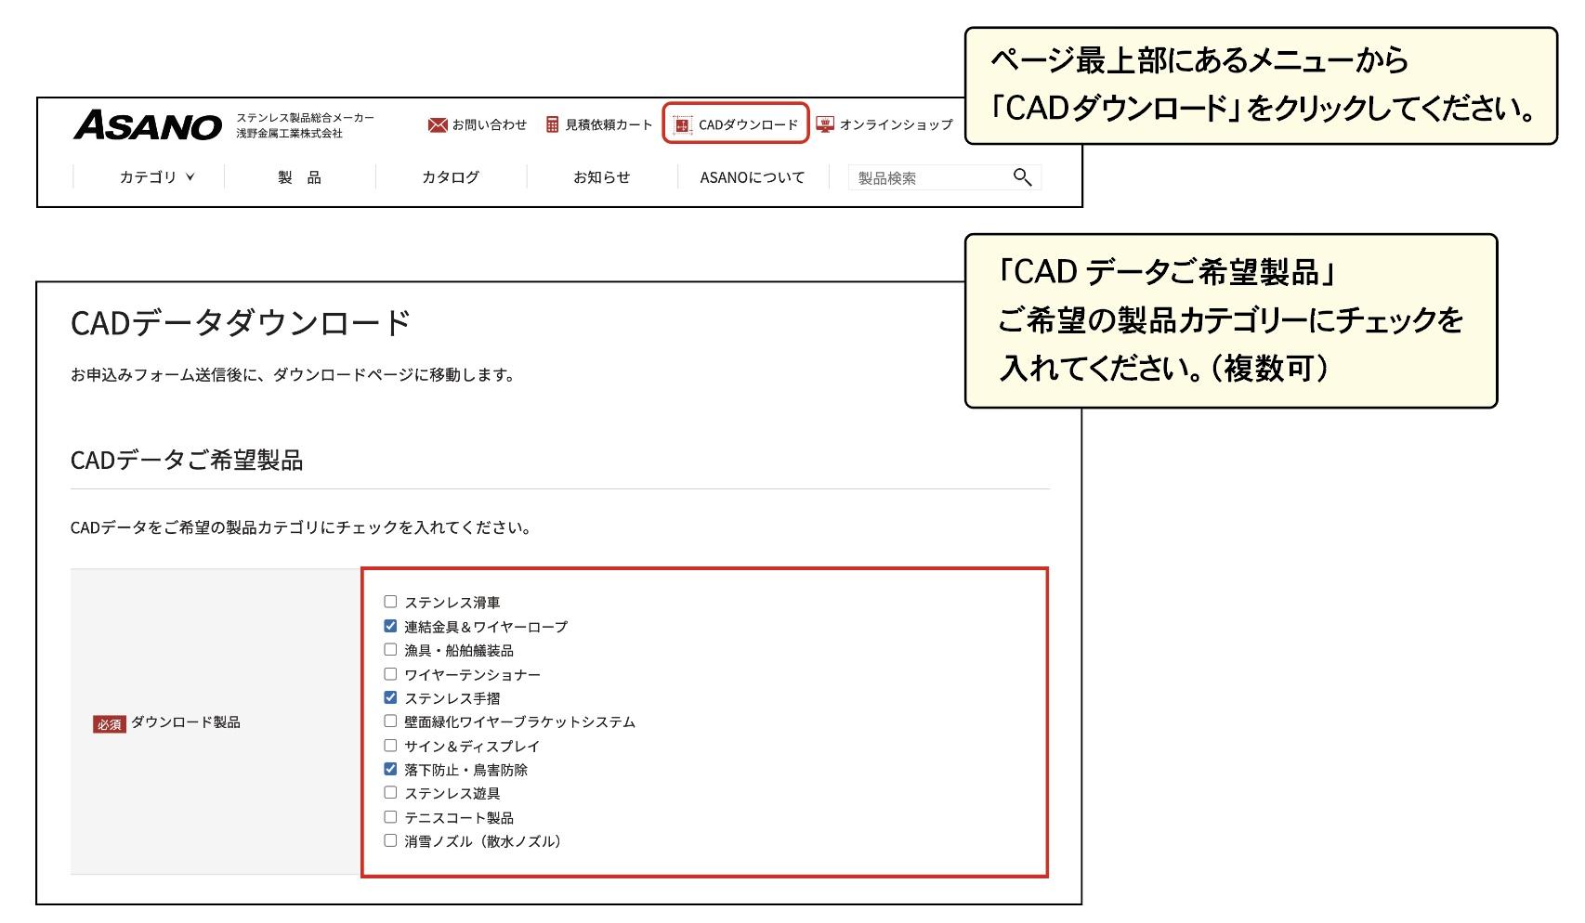Click the envelope icon for お問い合わせ

438,124
